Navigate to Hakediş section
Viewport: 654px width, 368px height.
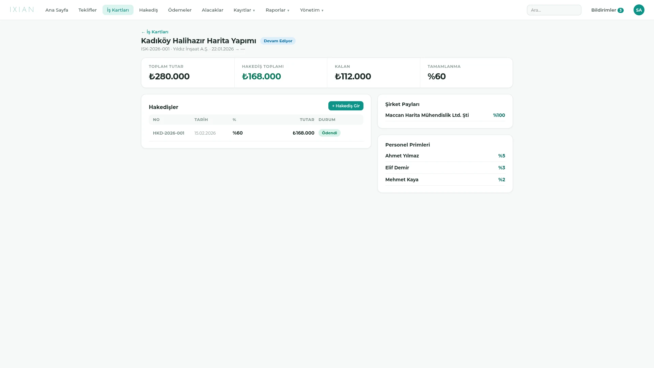click(x=149, y=10)
